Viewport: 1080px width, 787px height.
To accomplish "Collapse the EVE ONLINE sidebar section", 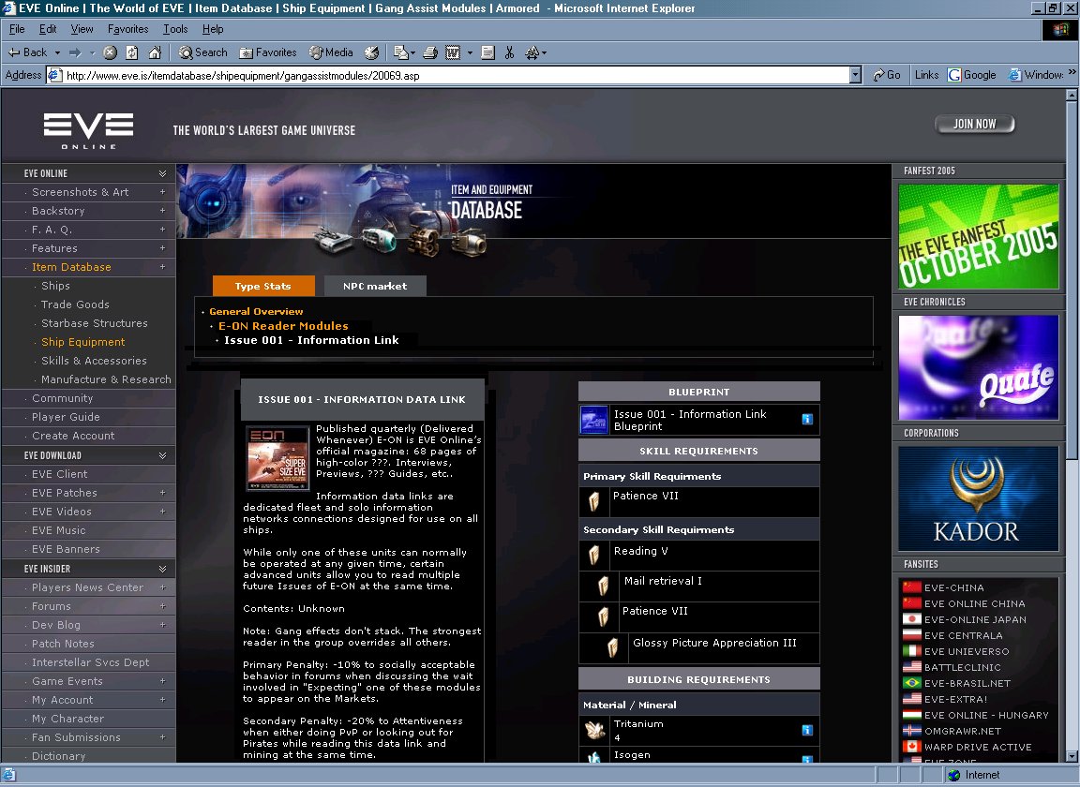I will (x=162, y=173).
